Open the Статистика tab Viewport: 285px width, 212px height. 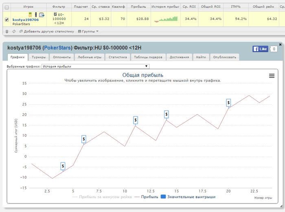[x=118, y=57]
